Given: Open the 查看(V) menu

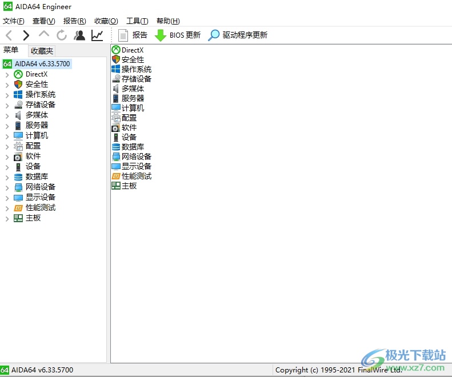Looking at the screenshot, I should tap(44, 21).
